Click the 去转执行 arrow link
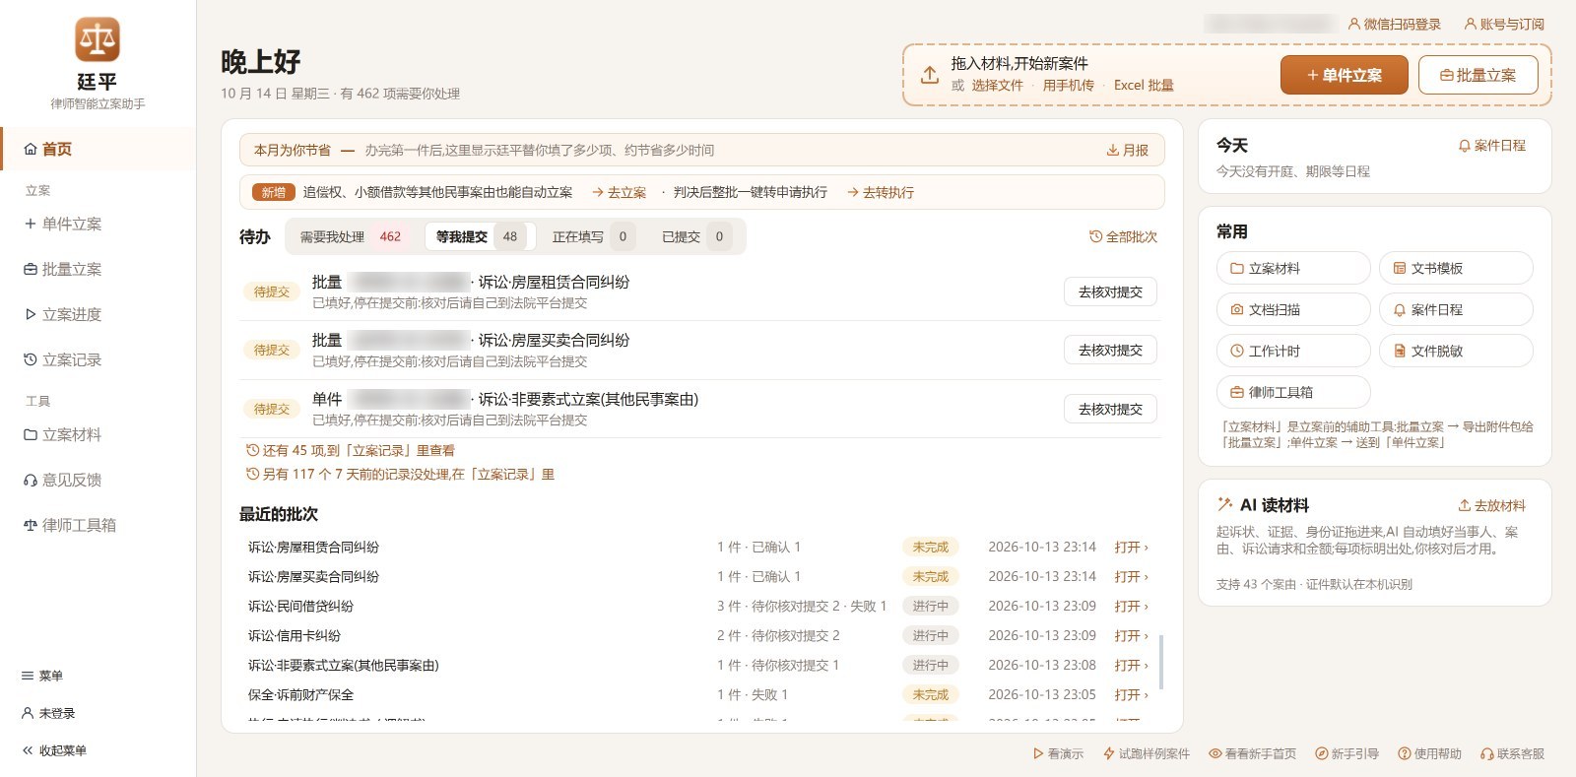Screen dimensions: 1576x777 881,192
